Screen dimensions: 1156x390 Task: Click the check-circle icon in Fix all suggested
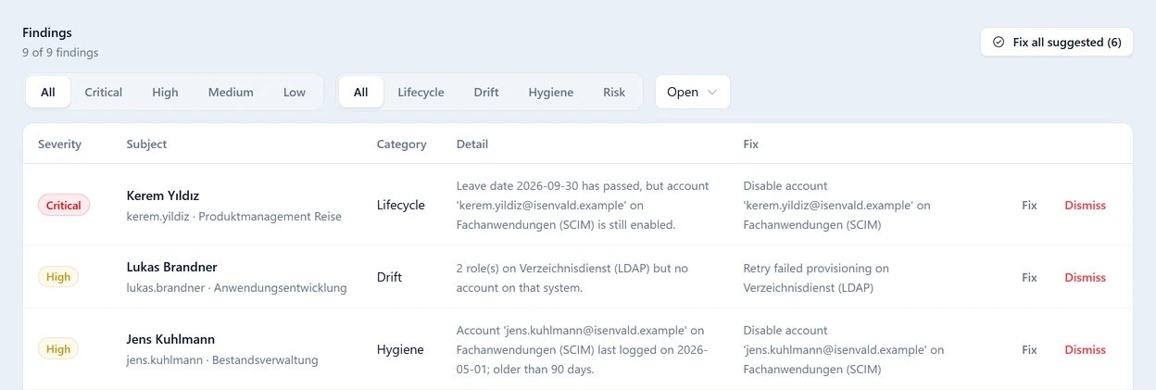coord(999,42)
